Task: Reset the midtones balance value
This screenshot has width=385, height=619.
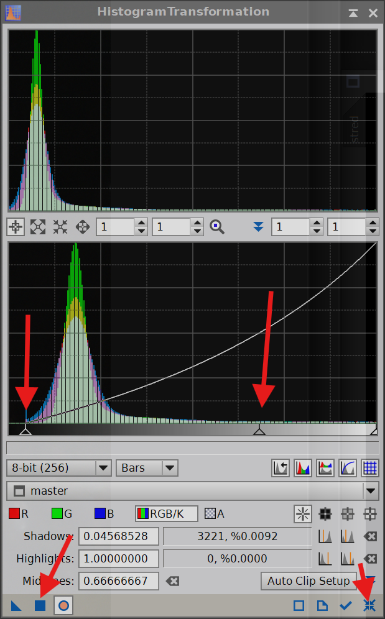Action: click(x=173, y=581)
